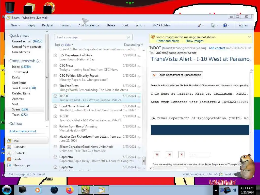Open the Drafts folder
Viewport: 260px width, 195px height.
coord(16,77)
